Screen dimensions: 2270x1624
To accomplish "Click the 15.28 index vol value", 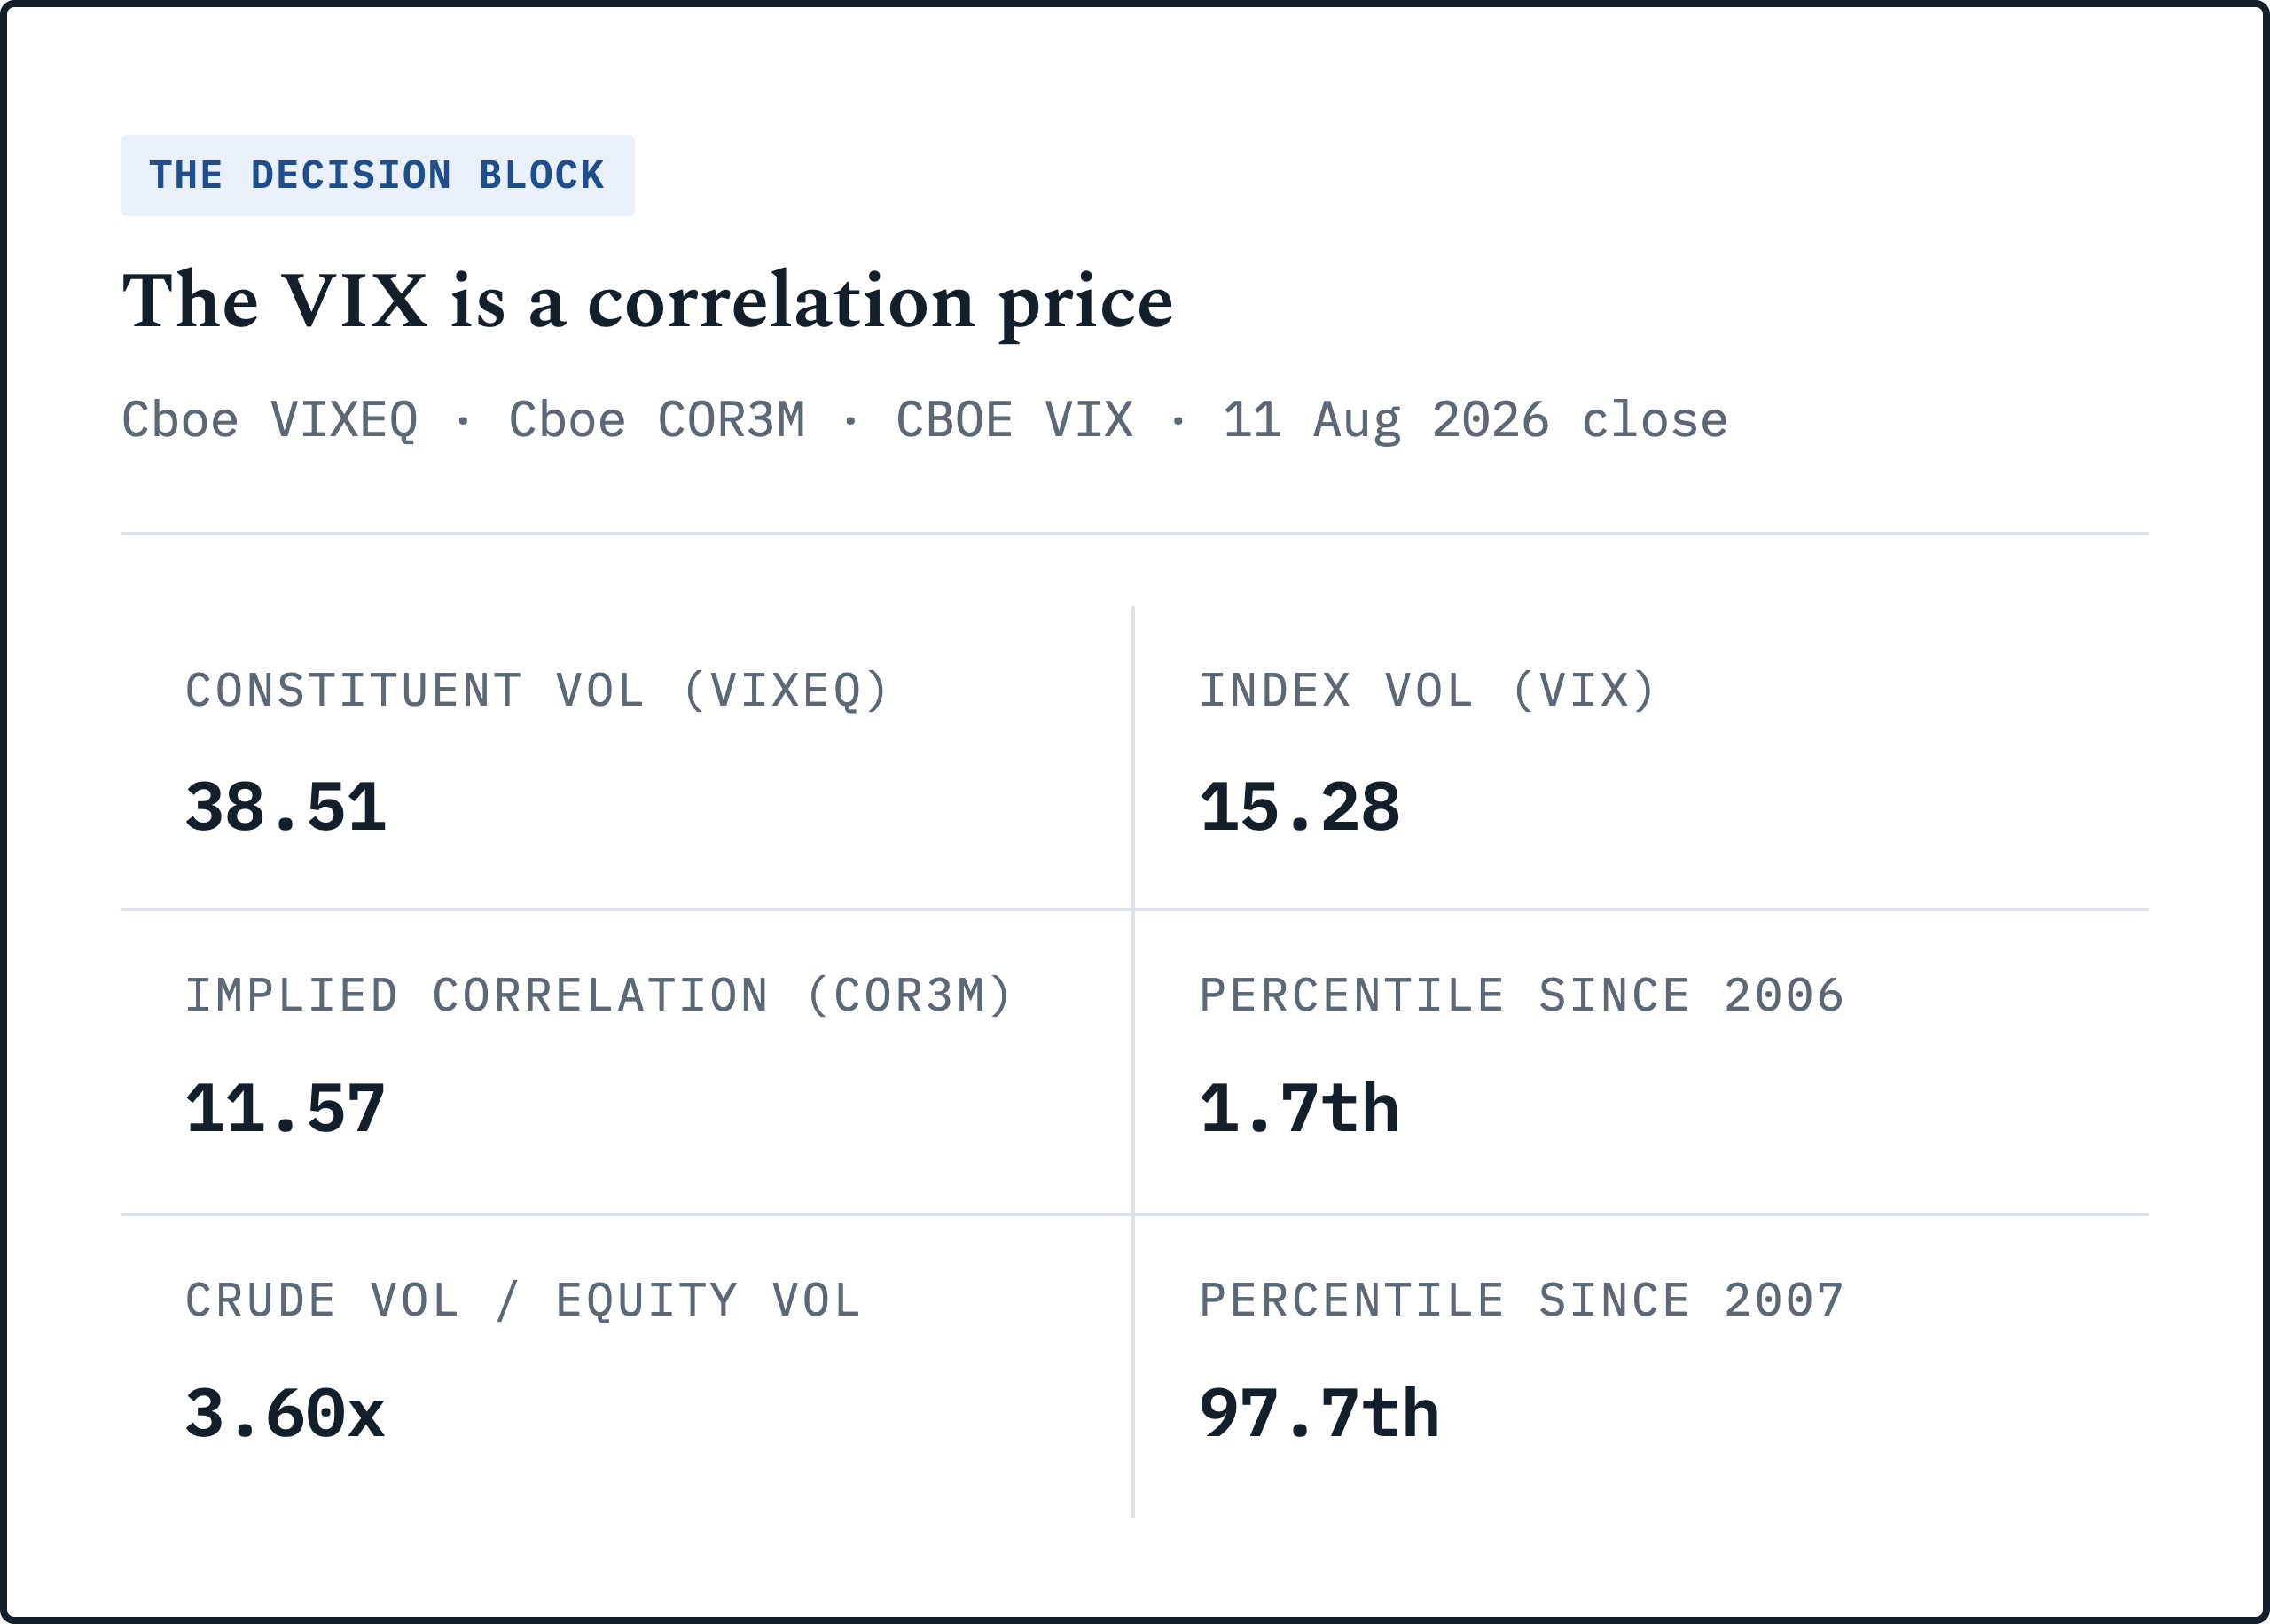I will 1299,807.
